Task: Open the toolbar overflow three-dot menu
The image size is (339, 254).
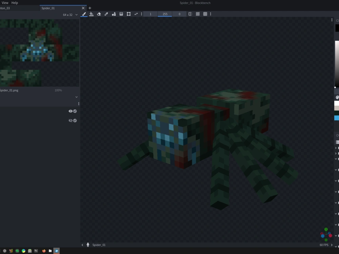Action: click(x=211, y=14)
